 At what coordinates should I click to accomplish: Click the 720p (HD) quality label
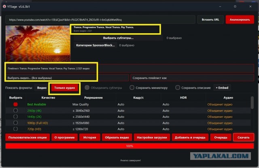pos(34,129)
